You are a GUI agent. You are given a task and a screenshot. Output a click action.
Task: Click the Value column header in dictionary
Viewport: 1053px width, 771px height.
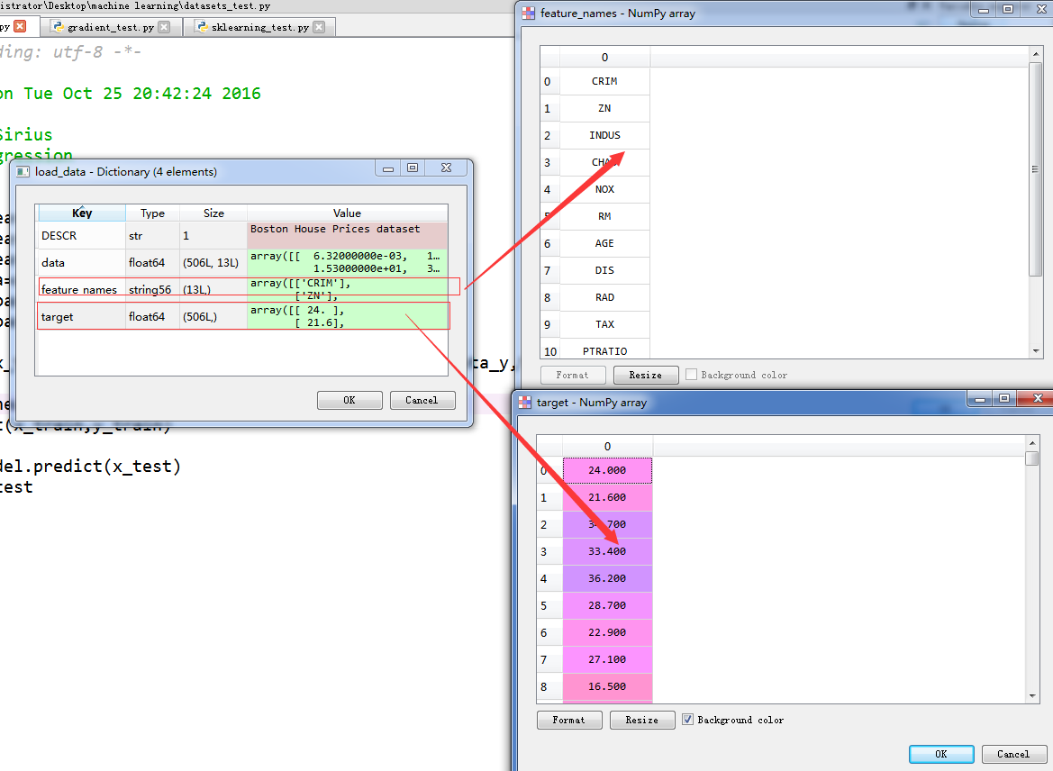point(347,213)
